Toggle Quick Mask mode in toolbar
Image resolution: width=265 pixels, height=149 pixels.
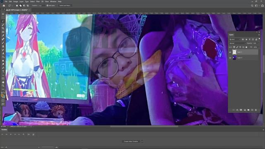(3, 100)
